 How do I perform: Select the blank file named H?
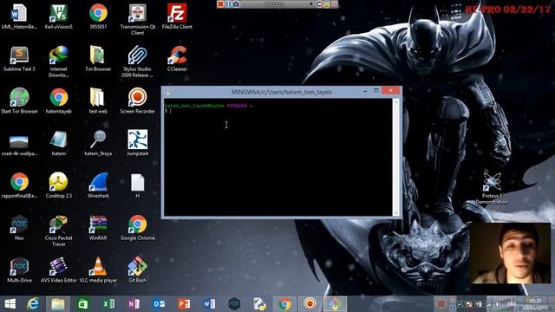coord(137,185)
